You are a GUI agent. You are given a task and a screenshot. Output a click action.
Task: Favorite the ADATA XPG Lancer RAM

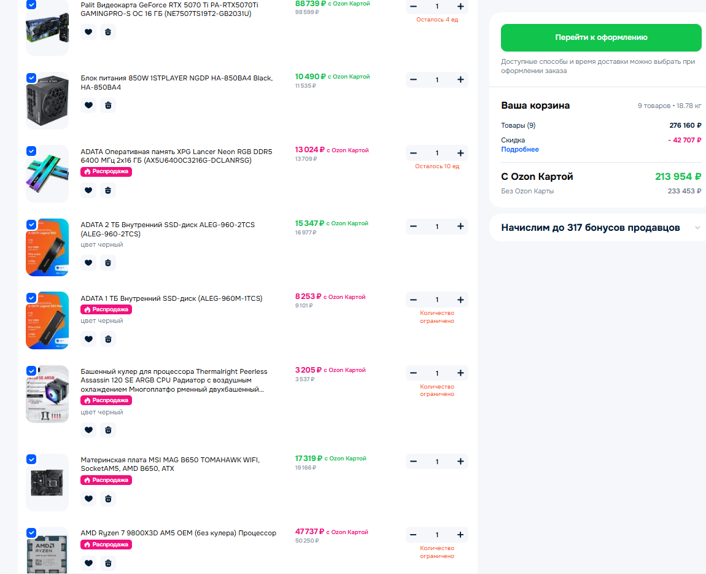coord(88,190)
